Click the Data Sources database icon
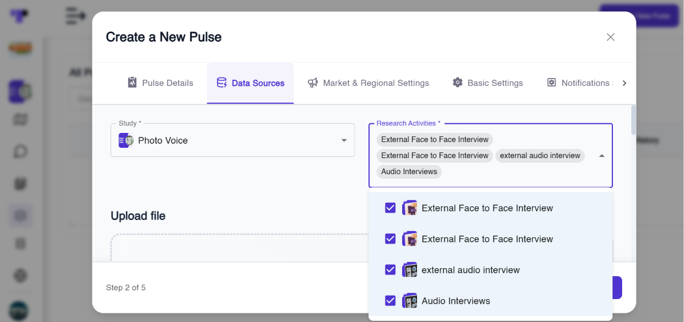This screenshot has width=684, height=322. pos(222,83)
